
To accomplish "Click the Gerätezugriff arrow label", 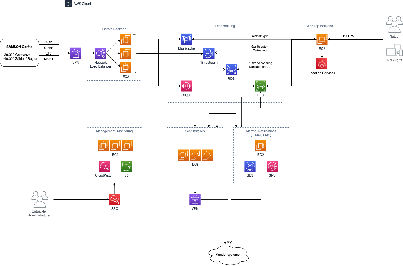I will point(259,36).
